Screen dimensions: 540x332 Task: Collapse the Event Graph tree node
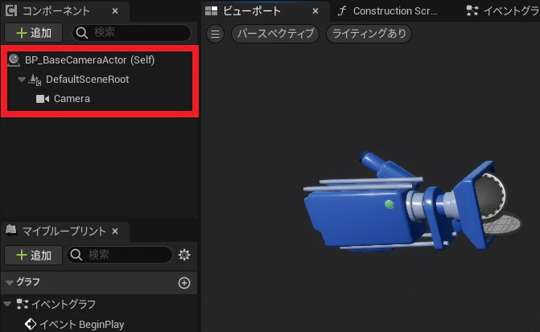tap(7, 304)
